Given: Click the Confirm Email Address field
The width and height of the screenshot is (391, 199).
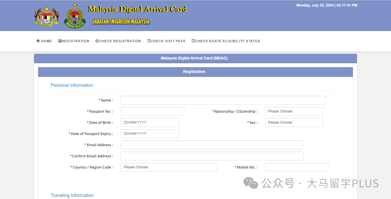Looking at the screenshot, I should (212, 156).
